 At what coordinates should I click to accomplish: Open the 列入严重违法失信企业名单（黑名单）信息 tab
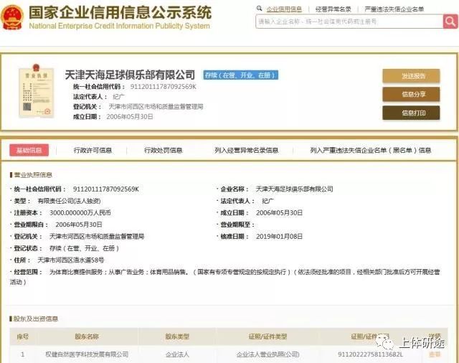coord(371,151)
